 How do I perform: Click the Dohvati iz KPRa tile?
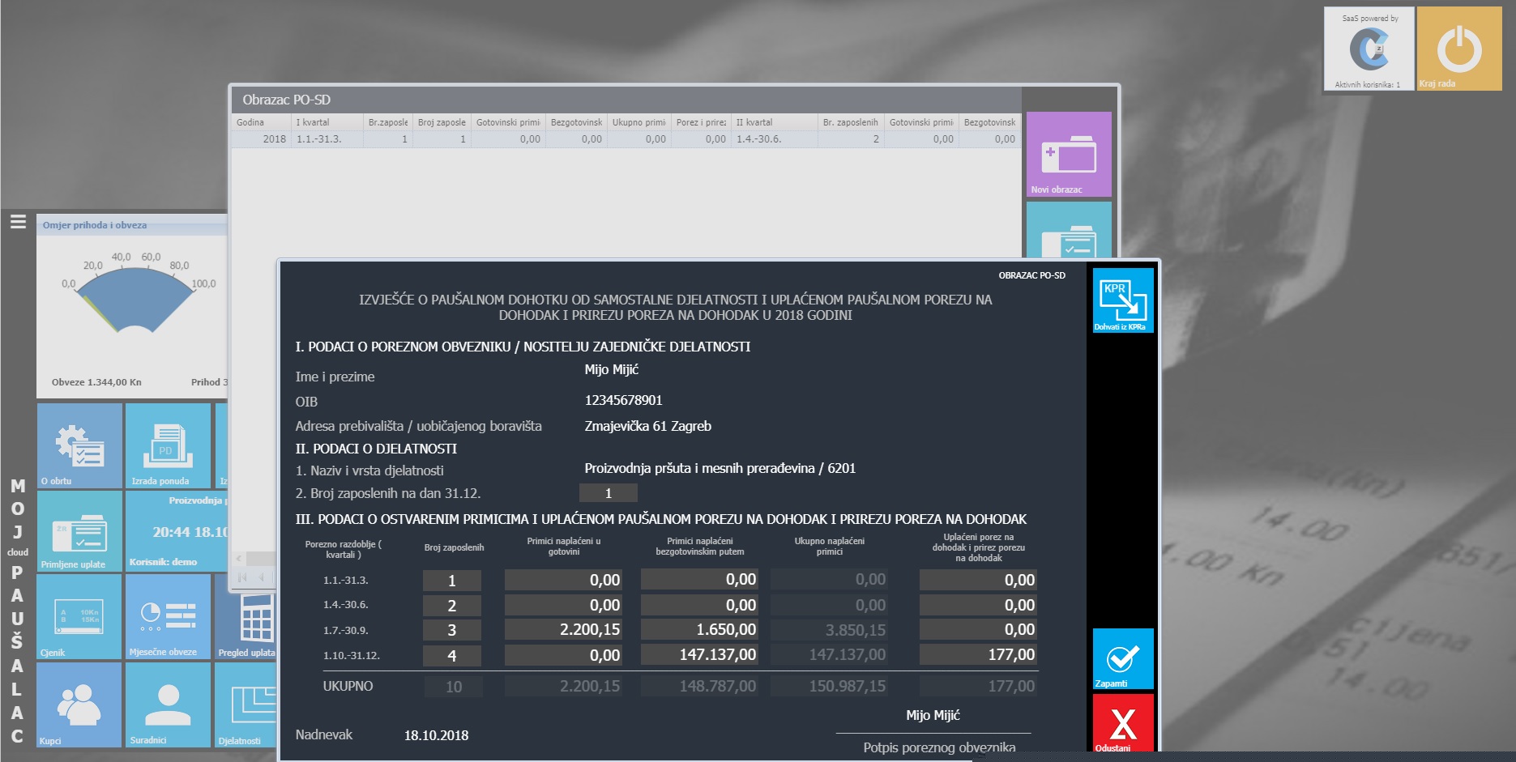tap(1122, 300)
